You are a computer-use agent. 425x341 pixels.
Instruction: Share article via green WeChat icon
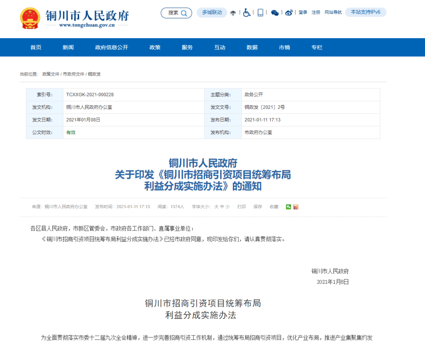pyautogui.click(x=288, y=207)
